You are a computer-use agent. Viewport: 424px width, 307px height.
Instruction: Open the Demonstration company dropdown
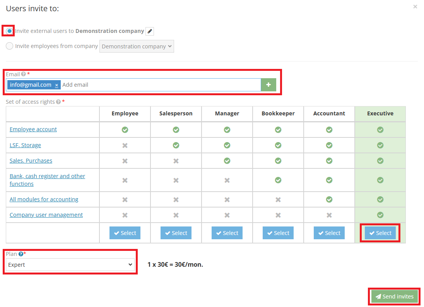[x=137, y=46]
